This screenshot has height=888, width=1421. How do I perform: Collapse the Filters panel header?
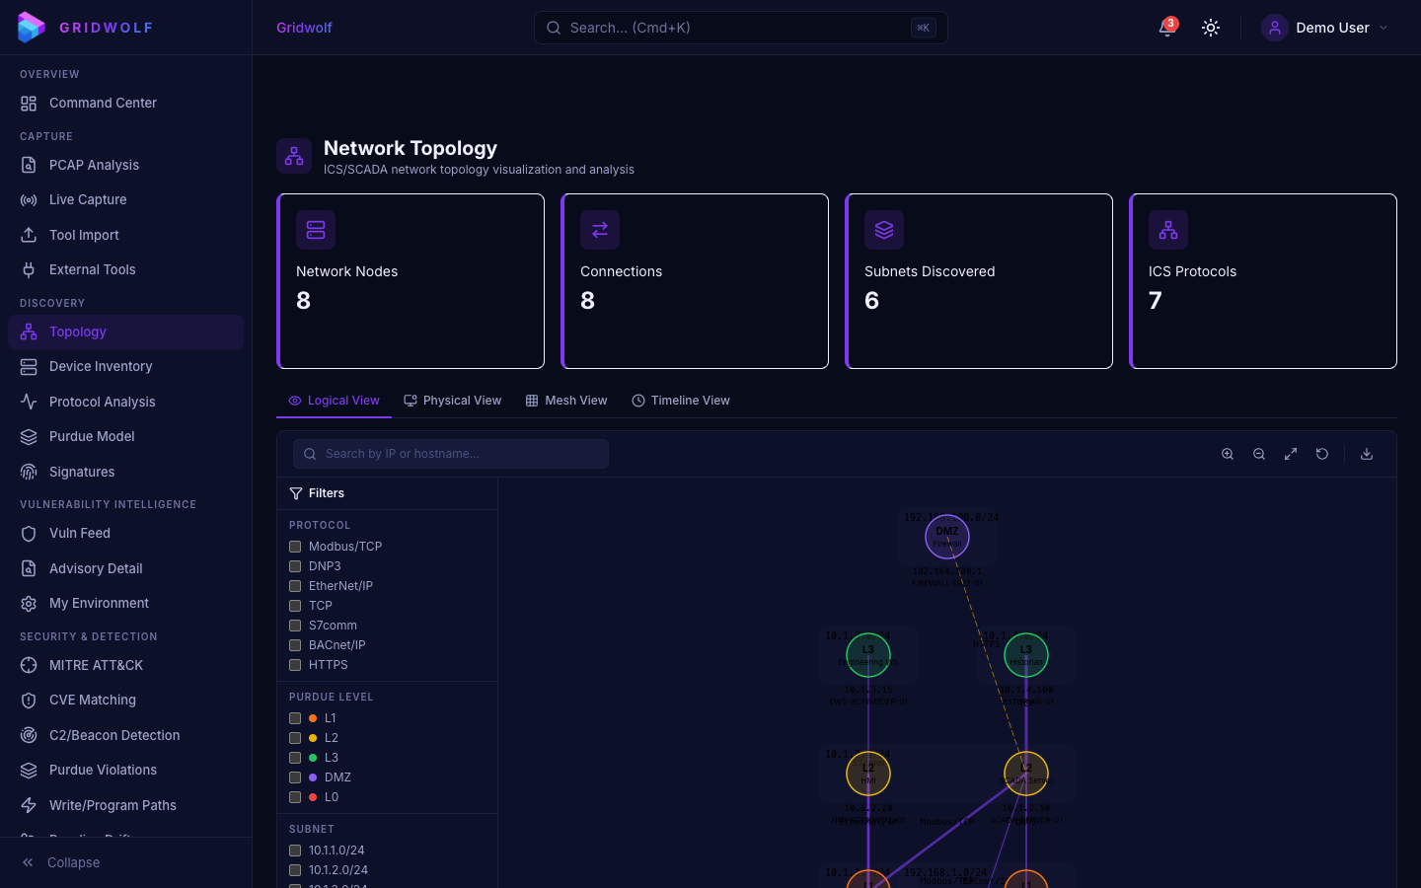tap(327, 493)
